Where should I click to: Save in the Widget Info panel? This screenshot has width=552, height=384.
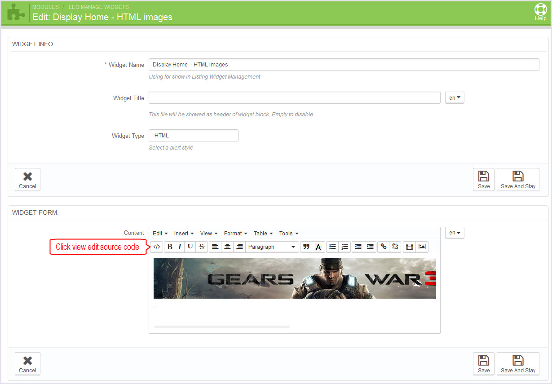(484, 180)
